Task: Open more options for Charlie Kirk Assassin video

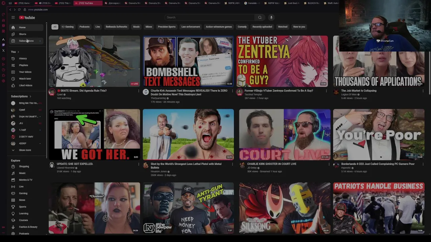Action: 232,91
